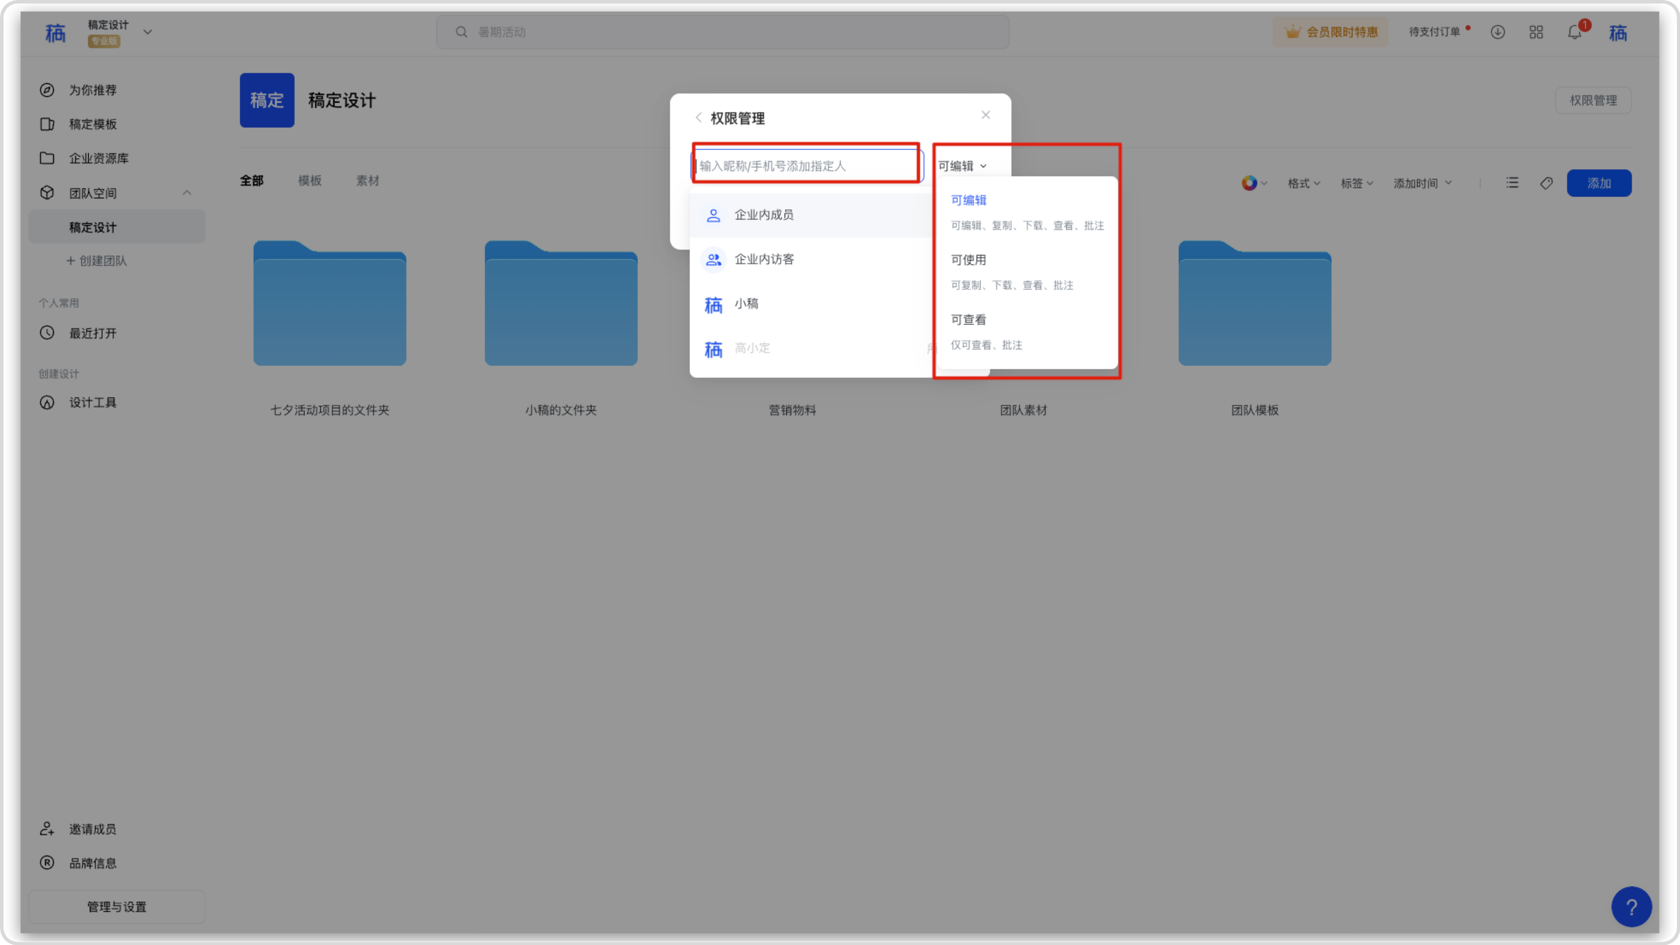
Task: Click the nickname/phone input field
Action: [x=806, y=166]
